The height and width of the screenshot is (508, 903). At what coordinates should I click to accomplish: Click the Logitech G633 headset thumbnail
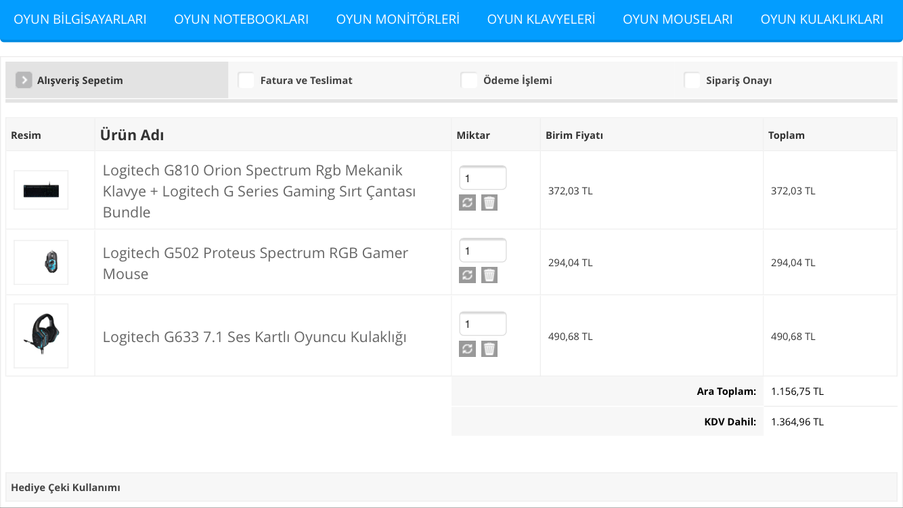pos(41,336)
